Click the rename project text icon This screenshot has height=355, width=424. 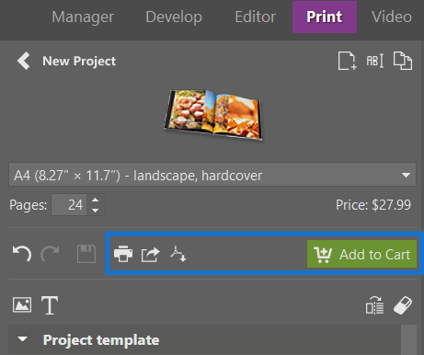tap(374, 61)
